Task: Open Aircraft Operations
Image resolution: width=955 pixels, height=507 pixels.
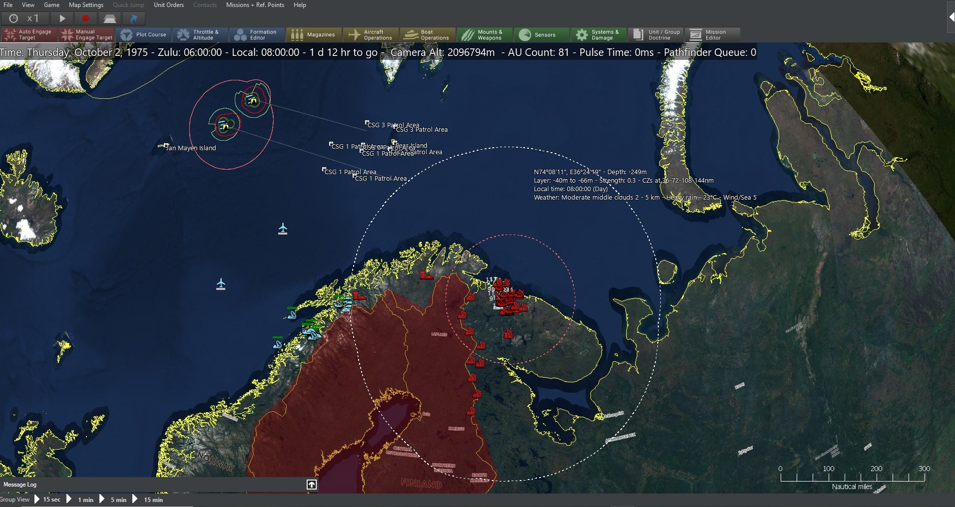Action: click(371, 35)
